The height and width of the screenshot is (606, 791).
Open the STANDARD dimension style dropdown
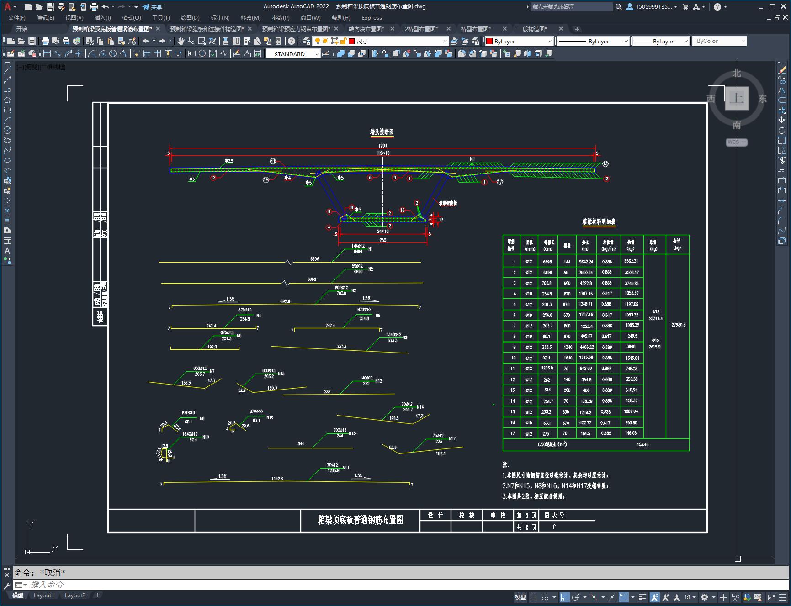[x=293, y=54]
